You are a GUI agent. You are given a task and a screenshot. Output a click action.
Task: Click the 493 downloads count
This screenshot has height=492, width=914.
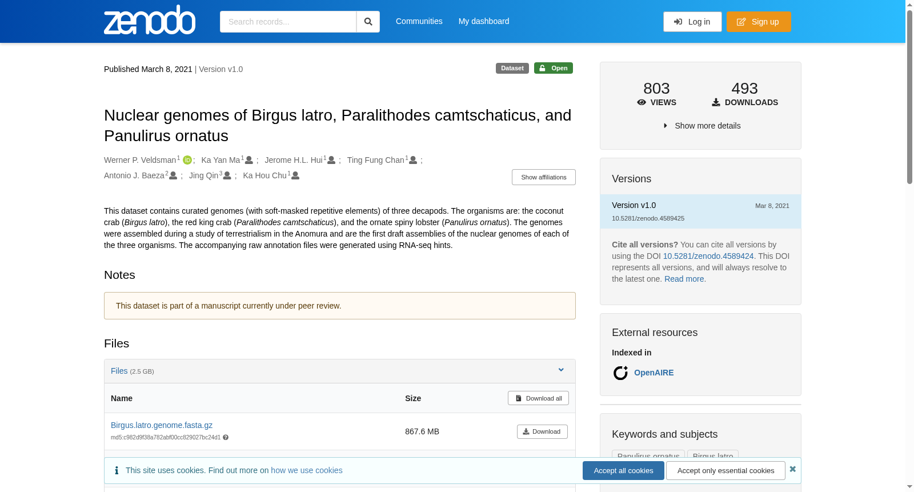tap(745, 89)
